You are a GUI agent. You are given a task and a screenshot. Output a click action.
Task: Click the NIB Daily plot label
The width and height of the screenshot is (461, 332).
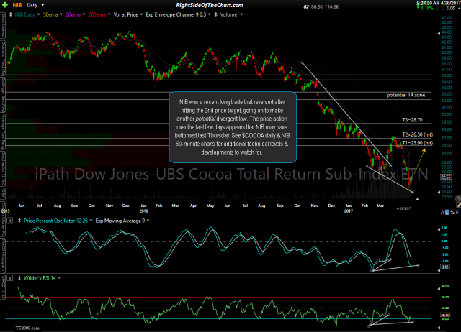(25, 14)
